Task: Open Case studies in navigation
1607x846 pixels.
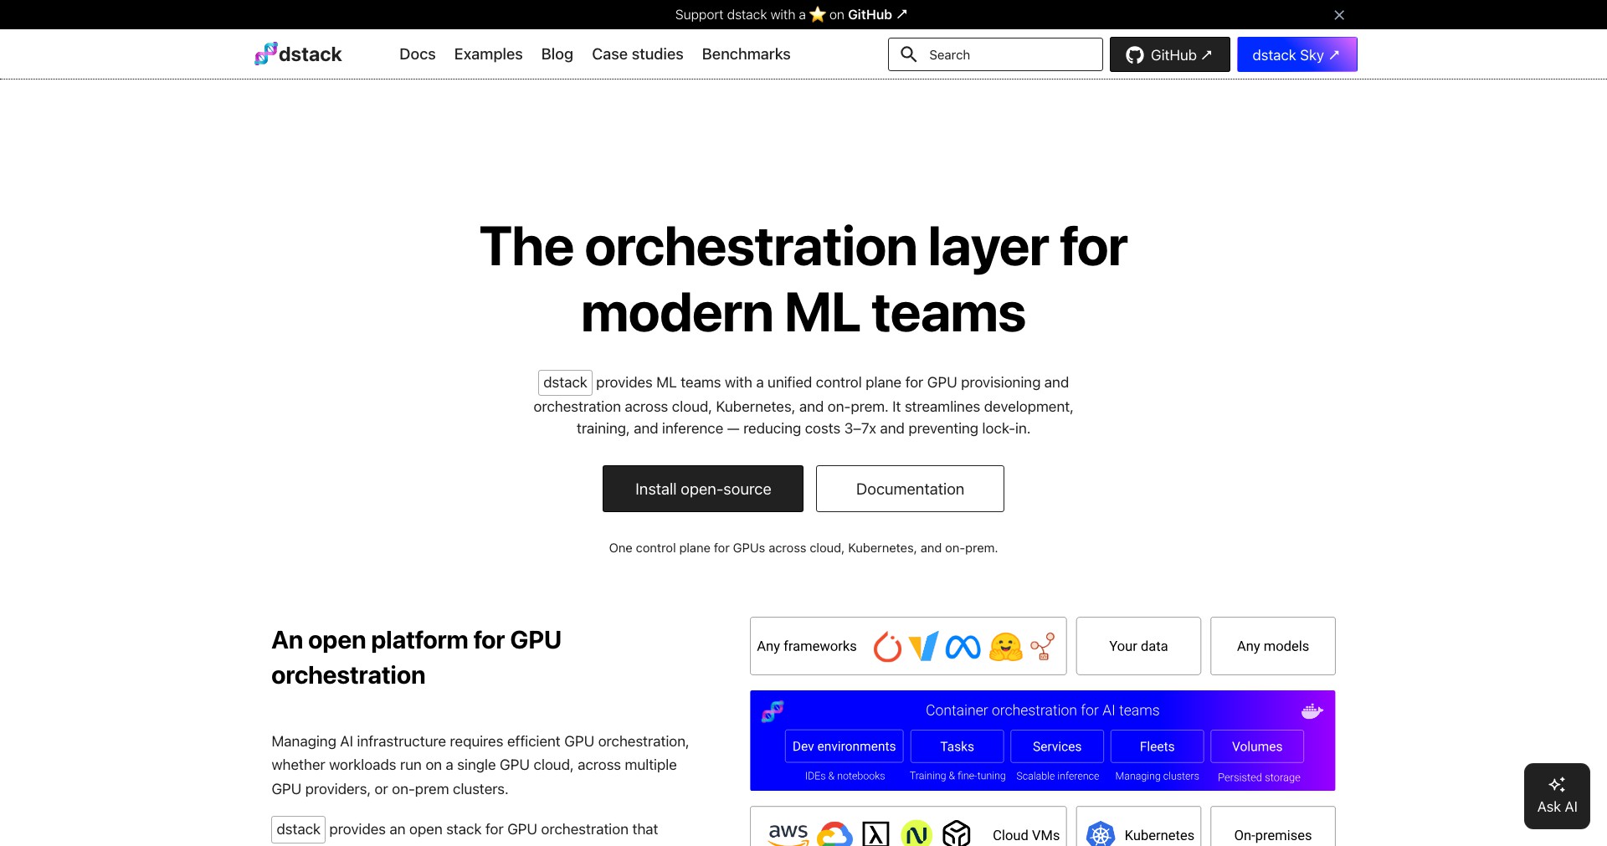Action: (638, 54)
